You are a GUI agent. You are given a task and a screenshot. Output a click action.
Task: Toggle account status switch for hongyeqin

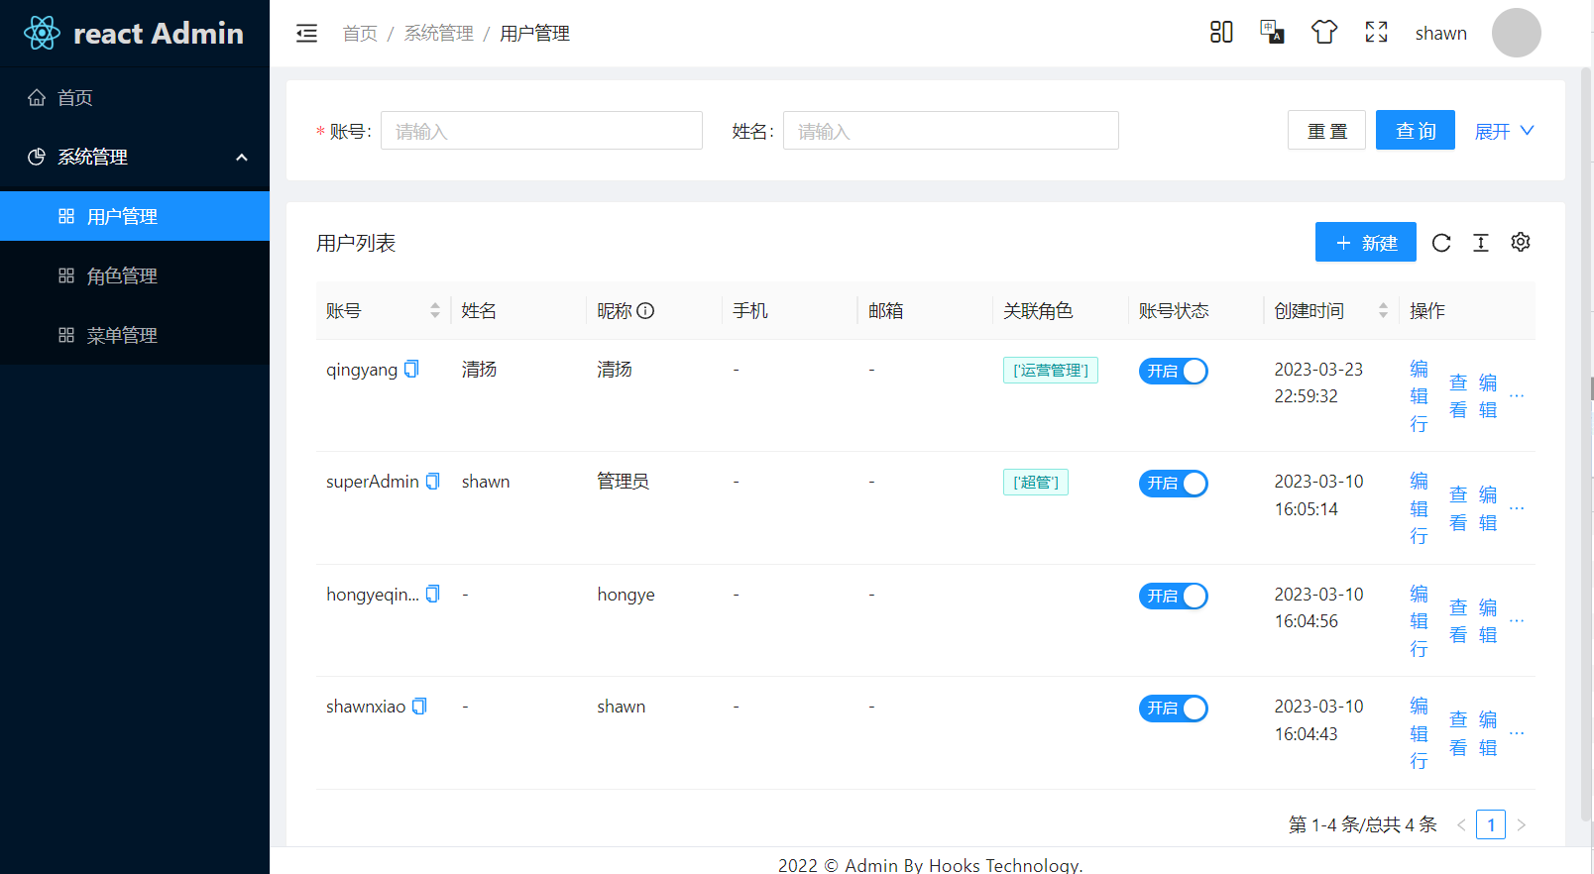pyautogui.click(x=1174, y=597)
